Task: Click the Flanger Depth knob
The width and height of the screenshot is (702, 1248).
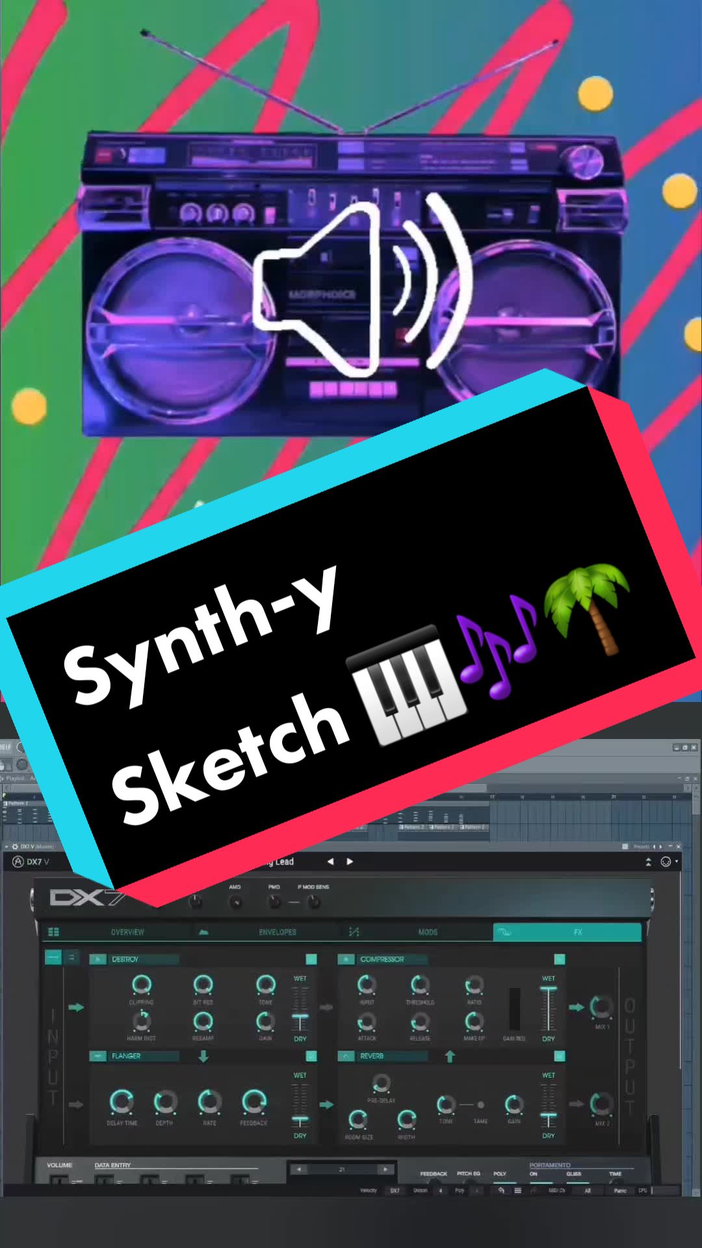Action: tap(165, 1102)
